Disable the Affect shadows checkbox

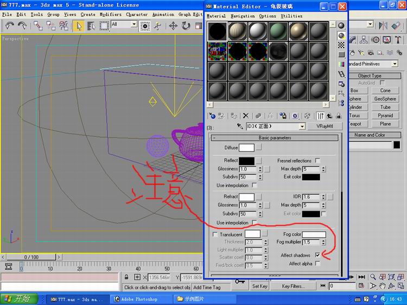[x=317, y=255]
